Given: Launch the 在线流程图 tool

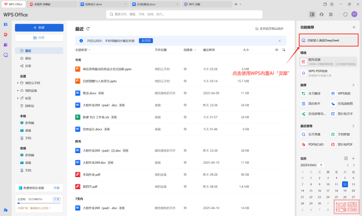Looking at the screenshot, I should [x=342, y=104].
